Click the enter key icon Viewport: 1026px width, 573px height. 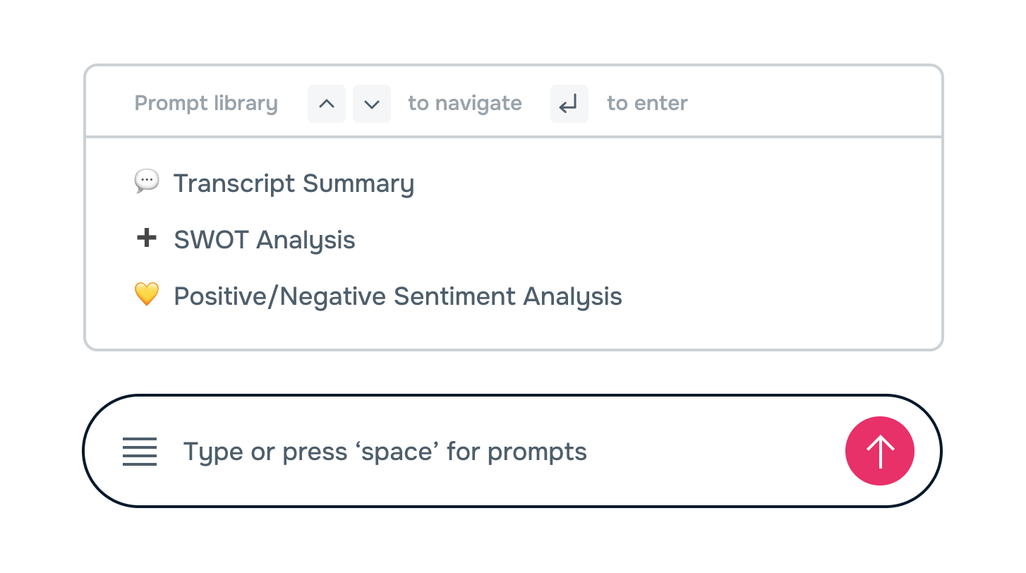tap(569, 104)
